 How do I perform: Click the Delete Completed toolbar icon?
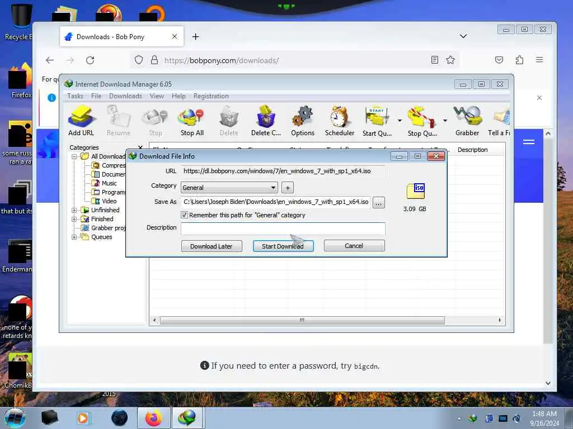coord(266,121)
